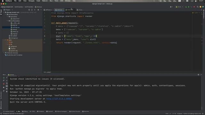
Task: Open user account dropdown in toolbar
Action: (x=171, y=7)
